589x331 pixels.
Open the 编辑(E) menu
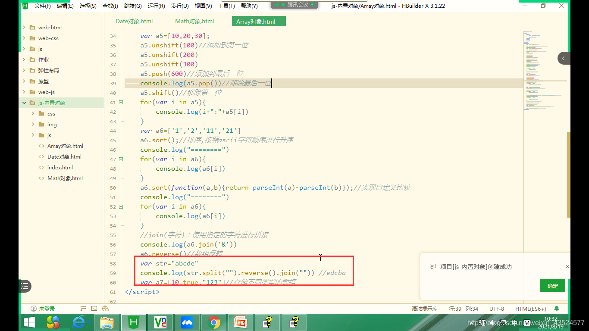coord(65,6)
